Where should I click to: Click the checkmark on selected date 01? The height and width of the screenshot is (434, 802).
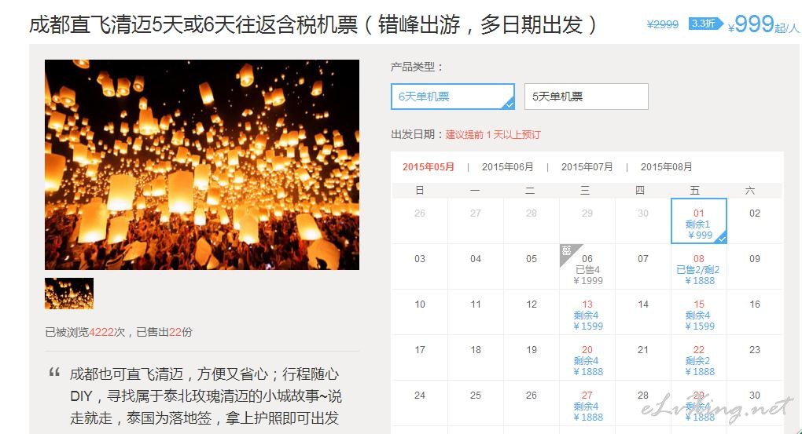click(x=722, y=239)
